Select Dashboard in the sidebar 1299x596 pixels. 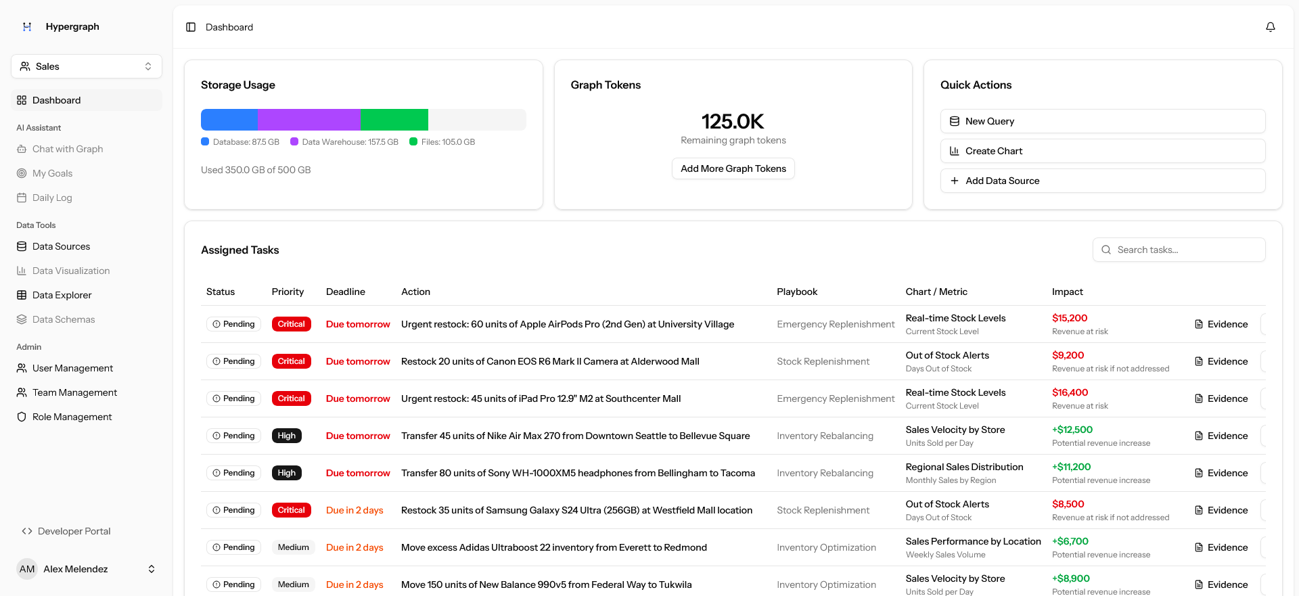[56, 100]
